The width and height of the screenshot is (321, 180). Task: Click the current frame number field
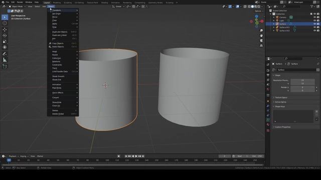pos(225,156)
